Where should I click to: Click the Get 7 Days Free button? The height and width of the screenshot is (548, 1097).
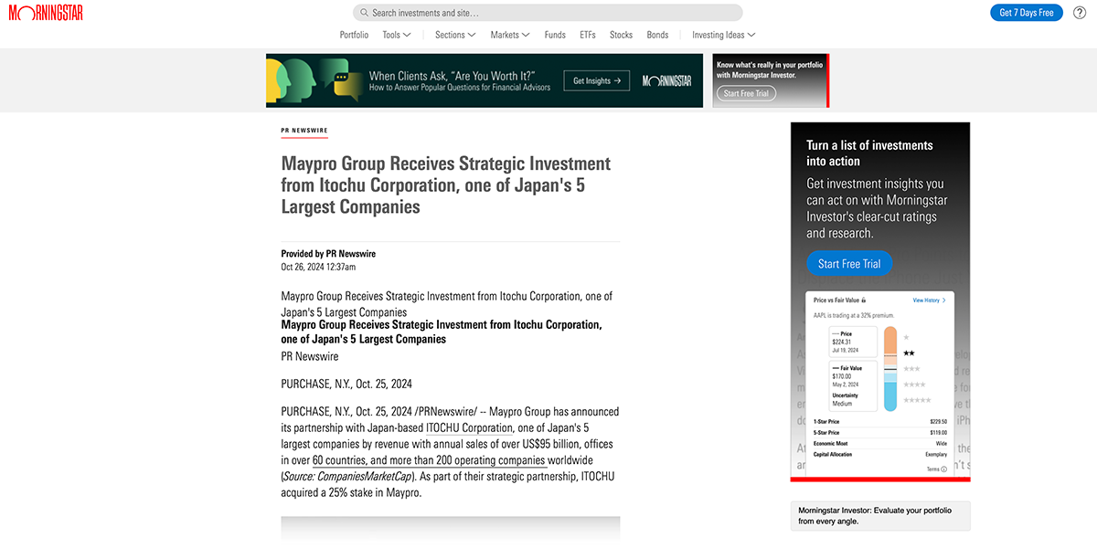coord(1026,12)
